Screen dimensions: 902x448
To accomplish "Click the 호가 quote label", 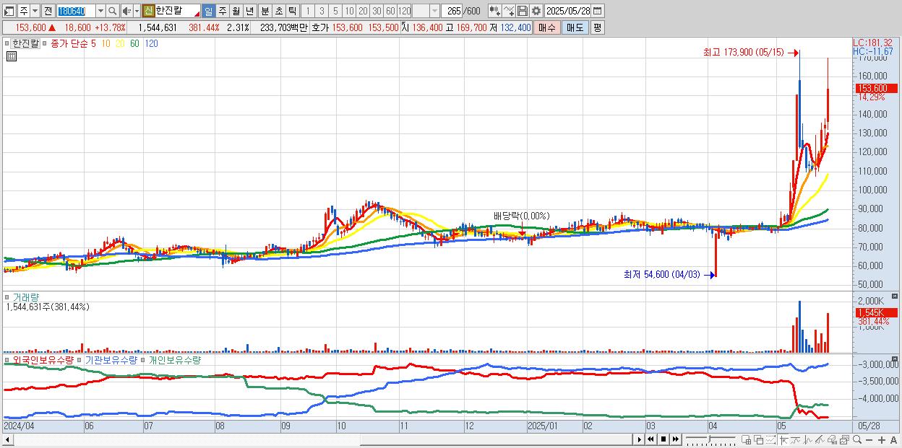I will coord(320,27).
